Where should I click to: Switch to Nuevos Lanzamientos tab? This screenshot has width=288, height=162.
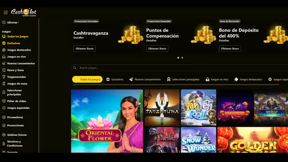[x=145, y=79]
